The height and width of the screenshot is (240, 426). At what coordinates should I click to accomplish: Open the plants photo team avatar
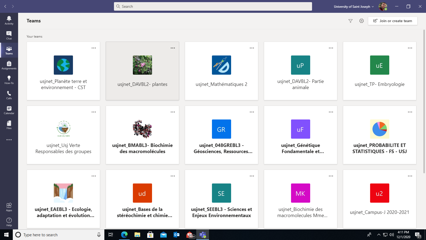[142, 65]
